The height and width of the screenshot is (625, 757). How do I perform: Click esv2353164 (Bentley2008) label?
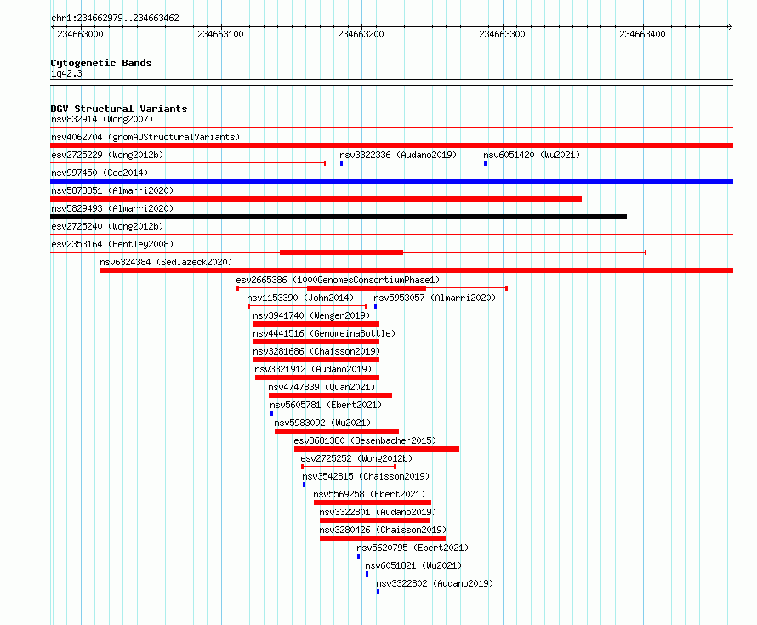point(112,244)
